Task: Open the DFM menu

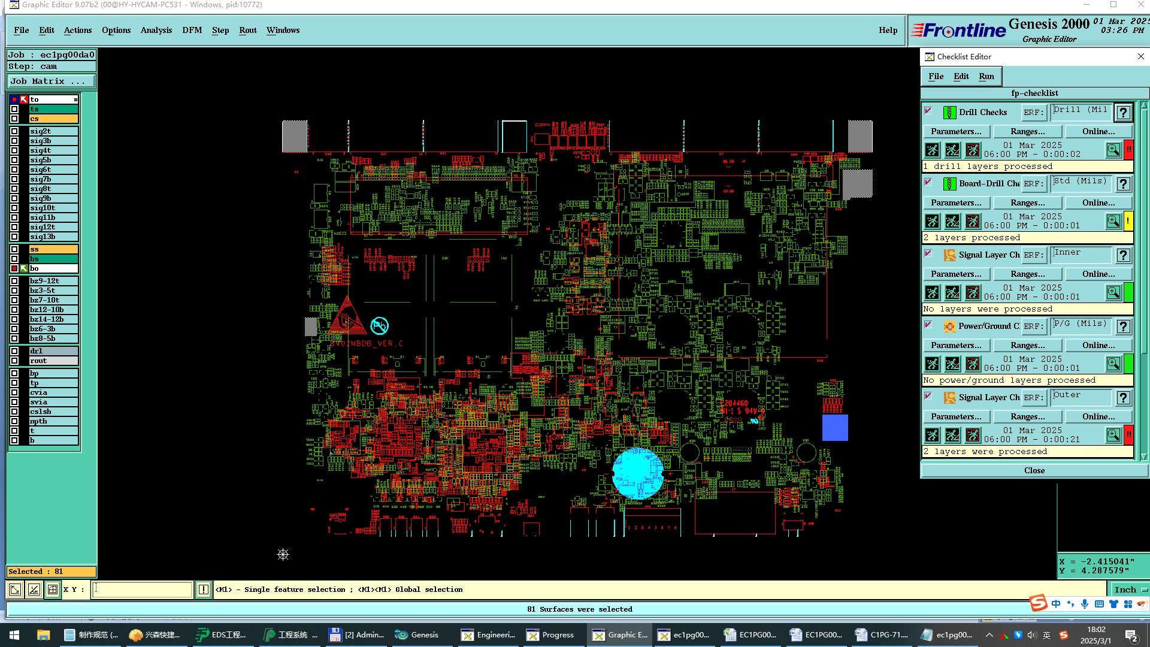Action: (192, 31)
